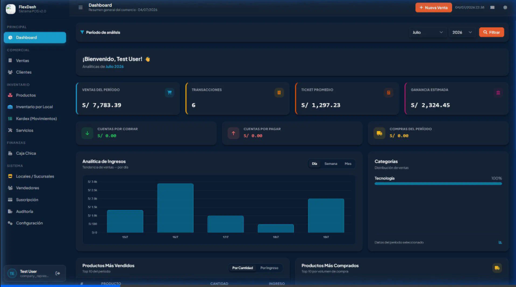Click the Servicios tools icon
This screenshot has height=287, width=516.
tap(10, 131)
